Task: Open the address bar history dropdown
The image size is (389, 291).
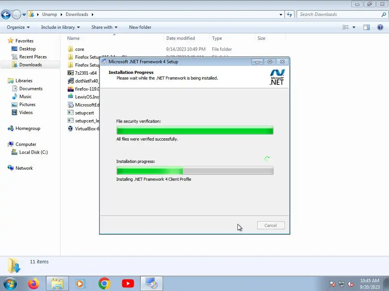Action: click(x=281, y=15)
